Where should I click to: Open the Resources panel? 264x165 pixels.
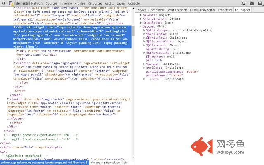[95, 3]
